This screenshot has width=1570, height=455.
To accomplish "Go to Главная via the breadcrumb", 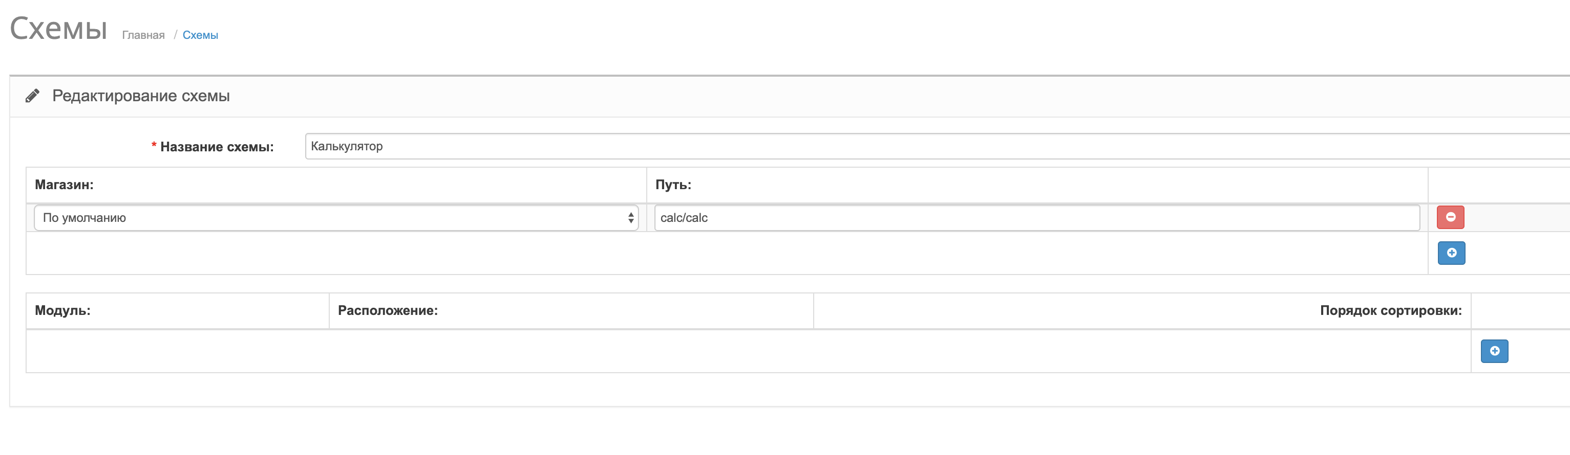I will pyautogui.click(x=143, y=35).
